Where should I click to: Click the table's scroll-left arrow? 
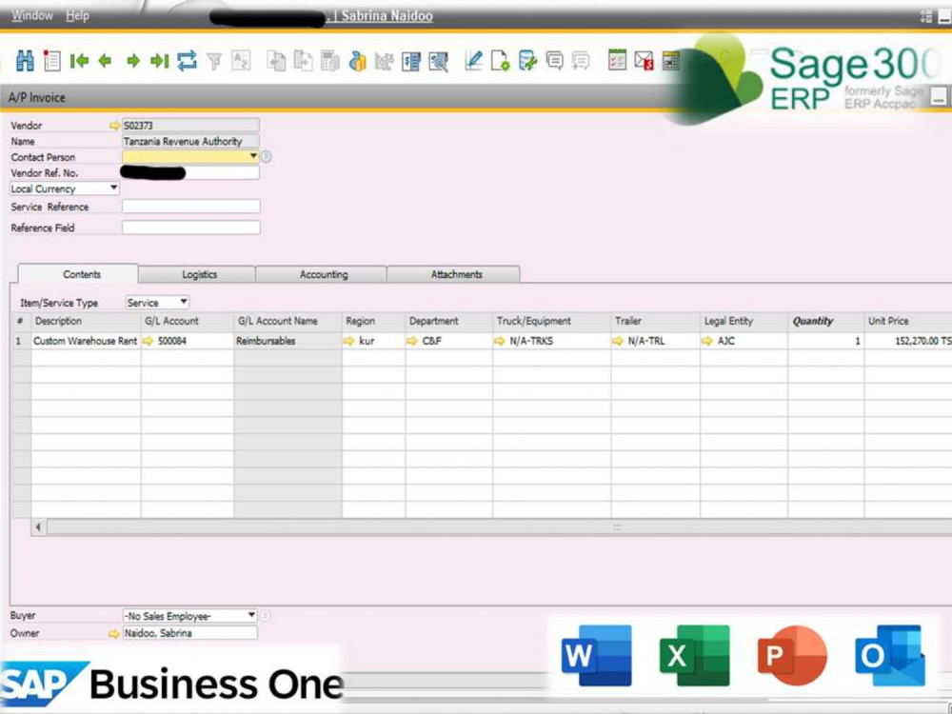[x=39, y=527]
